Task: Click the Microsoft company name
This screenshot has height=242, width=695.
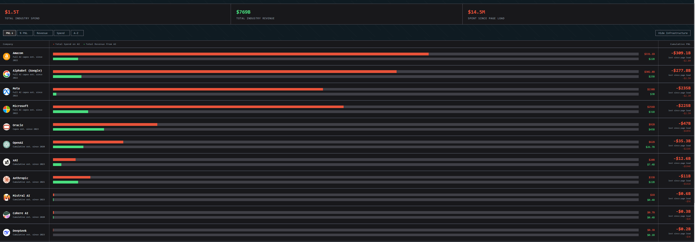Action: tap(20, 106)
